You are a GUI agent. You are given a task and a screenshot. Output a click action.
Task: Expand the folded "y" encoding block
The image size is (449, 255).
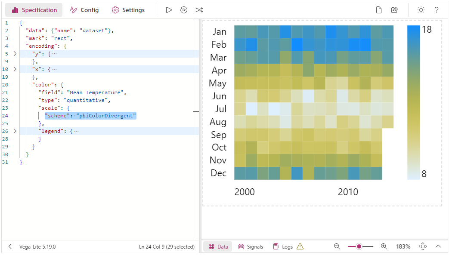[x=15, y=53]
